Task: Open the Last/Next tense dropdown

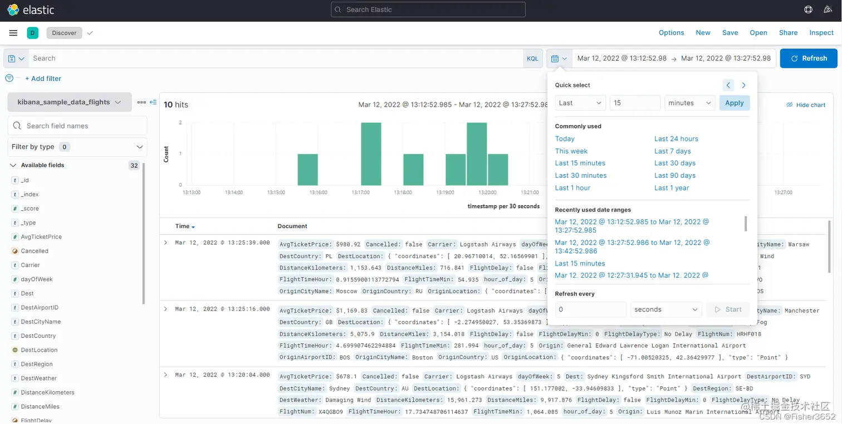Action: [x=580, y=103]
